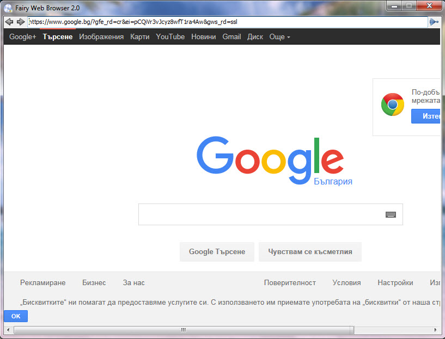Open the on-screen keyboard icon in search box
Screen dimensions: 445x339
pos(391,214)
